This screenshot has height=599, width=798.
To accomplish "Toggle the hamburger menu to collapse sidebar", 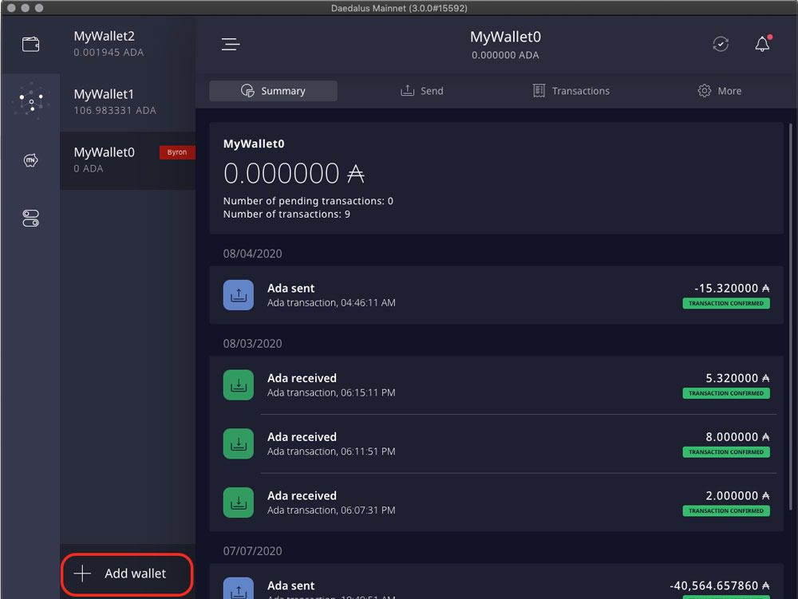I will (x=231, y=45).
